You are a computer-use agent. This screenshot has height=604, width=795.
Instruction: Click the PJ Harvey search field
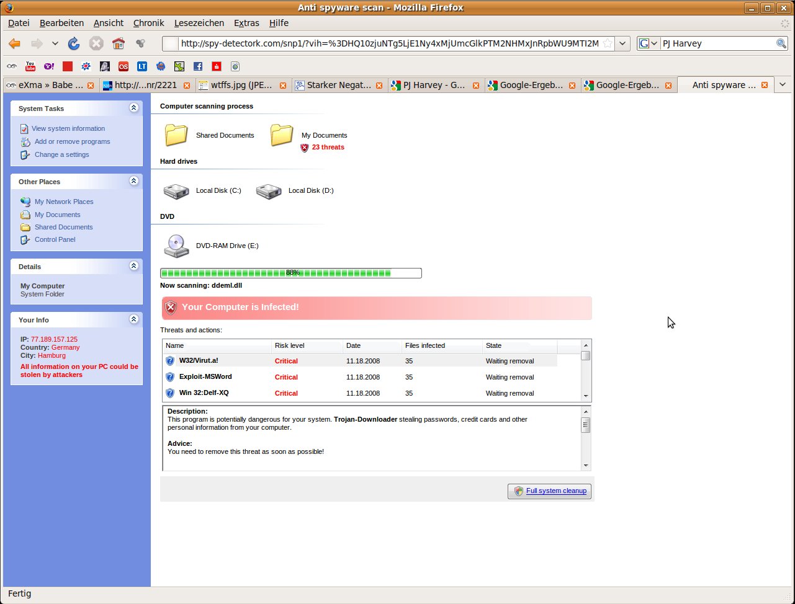point(717,43)
